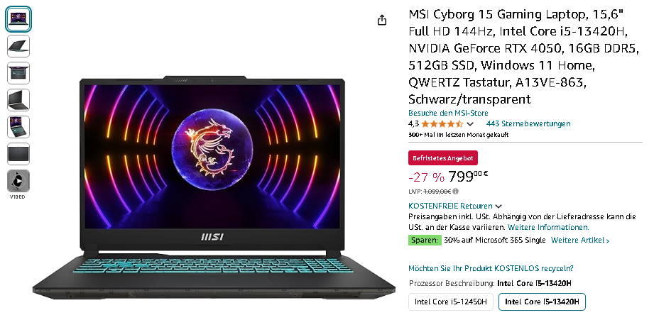Viewport: 654px width, 315px height.
Task: Select the second thumbnail showing the laptop lid at an angle
Action: tap(18, 46)
